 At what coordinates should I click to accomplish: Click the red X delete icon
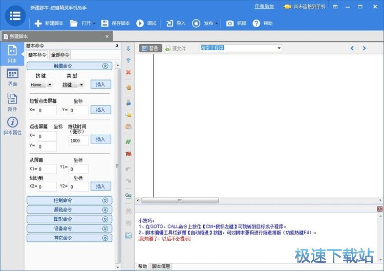tap(128, 72)
